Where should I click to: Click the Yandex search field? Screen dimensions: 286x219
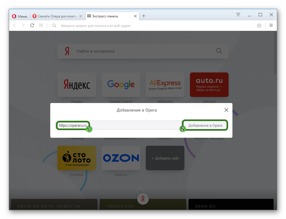pyautogui.click(x=143, y=51)
